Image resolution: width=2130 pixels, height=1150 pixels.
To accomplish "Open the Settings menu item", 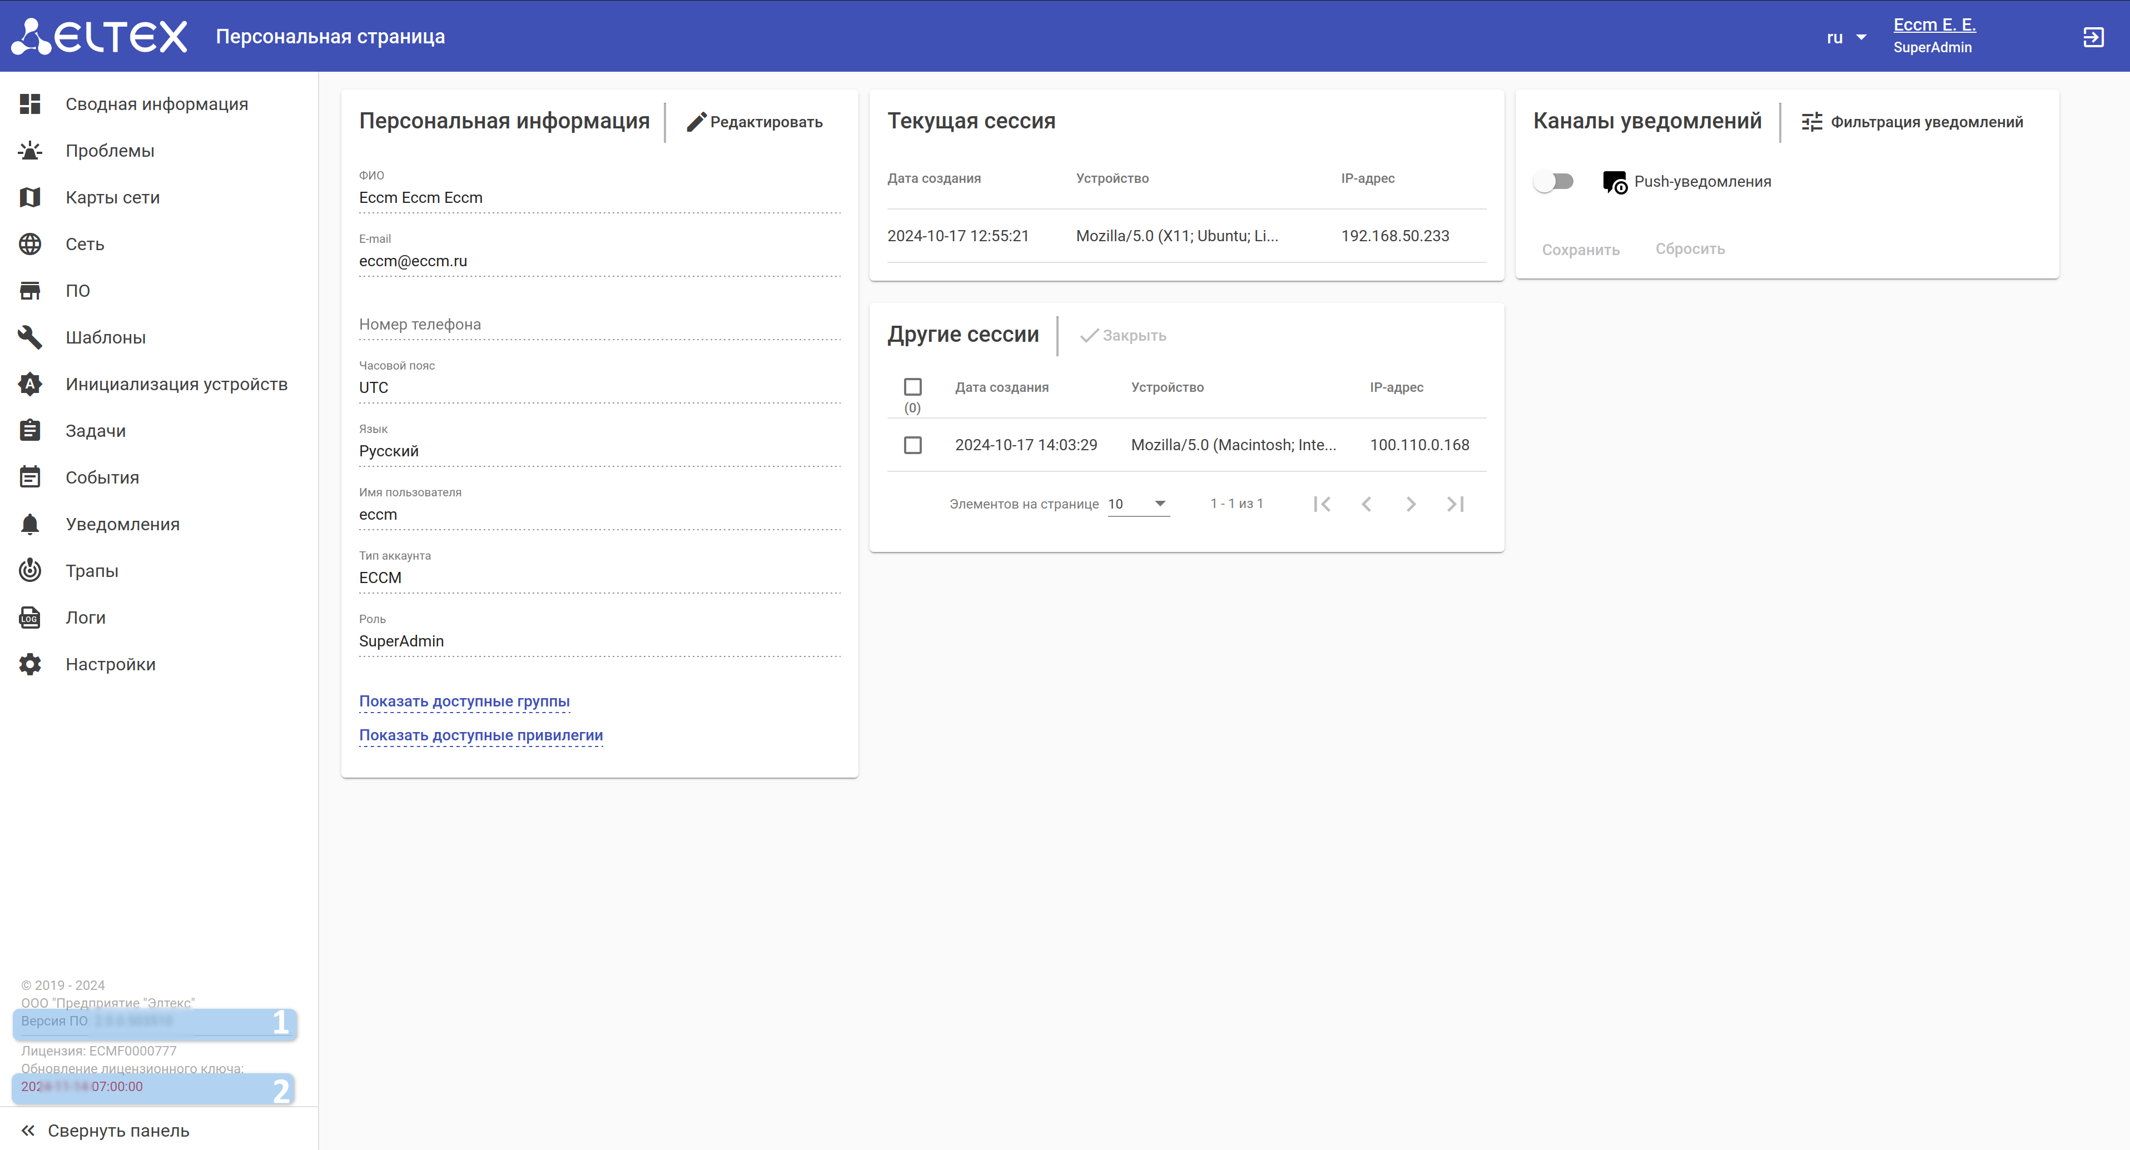I will (x=110, y=664).
